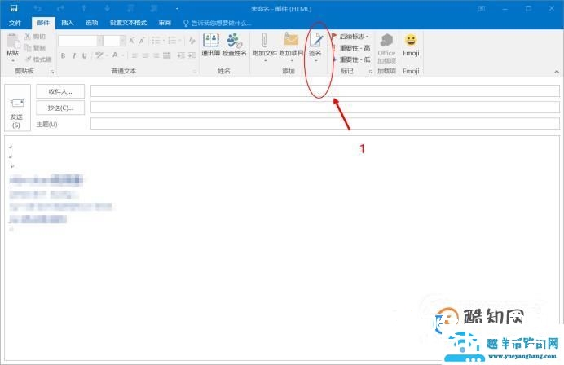The image size is (564, 365).
Task: Open the font name combo box
Action: tap(80, 41)
